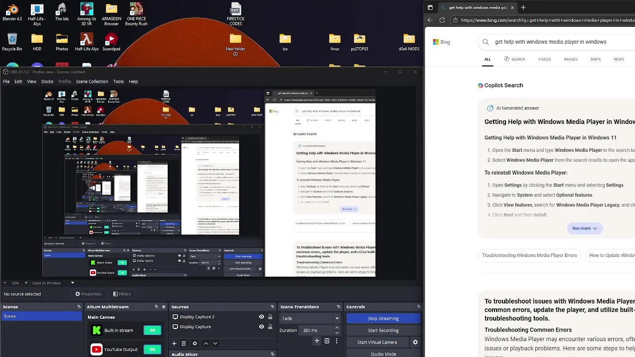Expand See more in Copilot answer
This screenshot has height=357, width=635.
tap(584, 229)
